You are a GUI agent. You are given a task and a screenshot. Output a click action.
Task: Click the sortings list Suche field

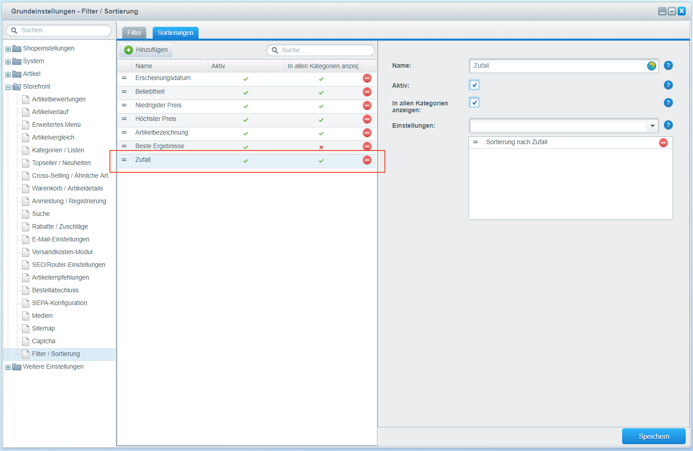(321, 50)
